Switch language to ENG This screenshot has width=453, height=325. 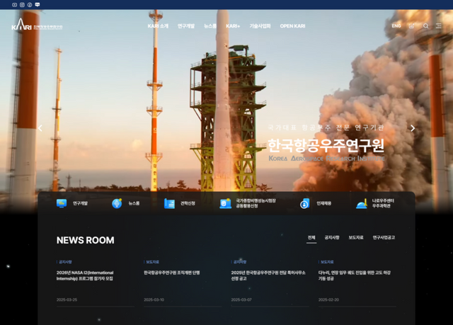pos(396,26)
